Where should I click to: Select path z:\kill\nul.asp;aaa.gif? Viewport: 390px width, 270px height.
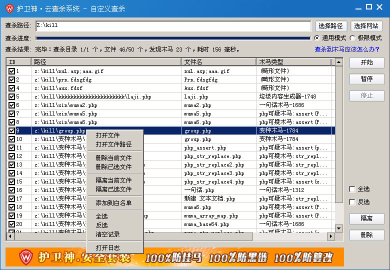tap(69, 71)
